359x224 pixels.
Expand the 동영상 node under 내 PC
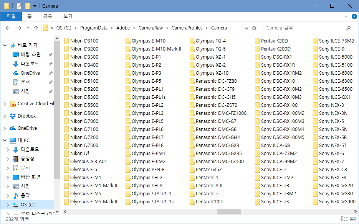[x=8, y=159]
